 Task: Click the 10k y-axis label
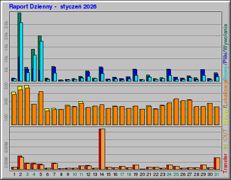pos(6,59)
